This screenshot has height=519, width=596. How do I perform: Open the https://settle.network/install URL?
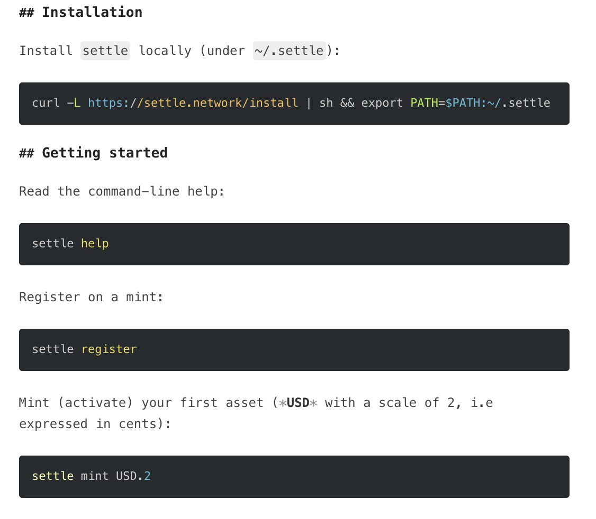(x=193, y=103)
